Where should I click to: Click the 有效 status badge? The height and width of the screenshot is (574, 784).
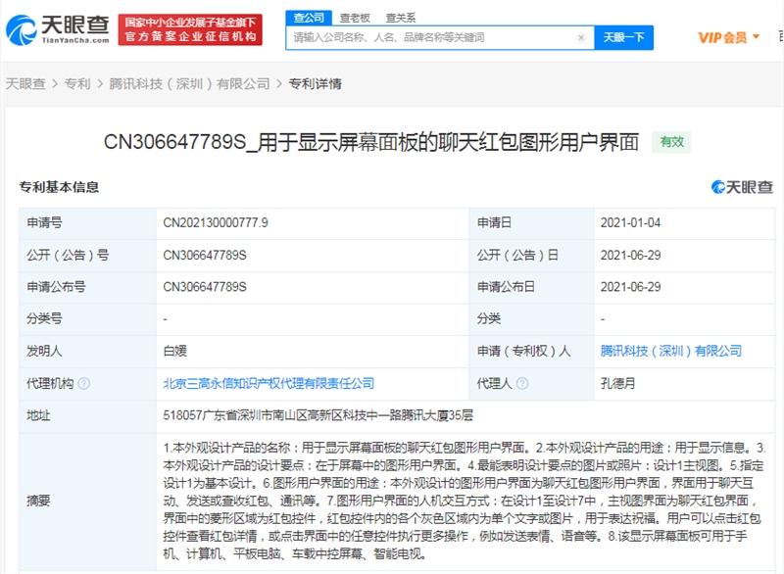(x=671, y=142)
